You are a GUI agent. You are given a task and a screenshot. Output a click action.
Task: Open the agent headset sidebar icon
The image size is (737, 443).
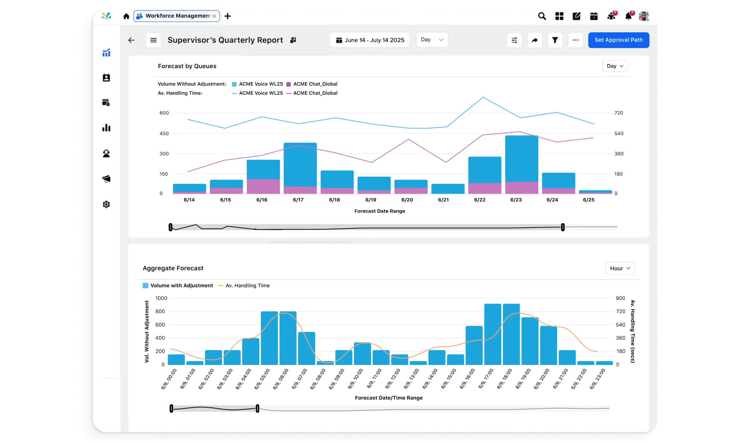[x=106, y=154]
